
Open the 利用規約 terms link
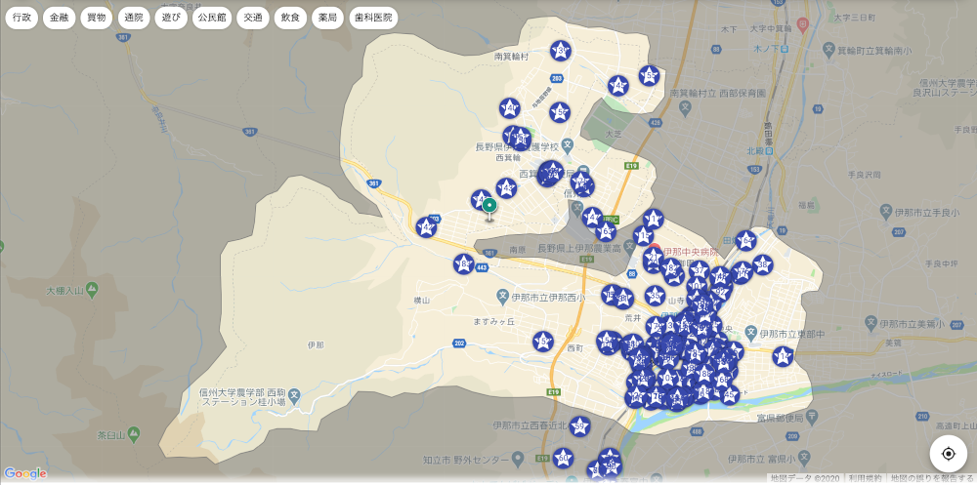click(x=865, y=478)
